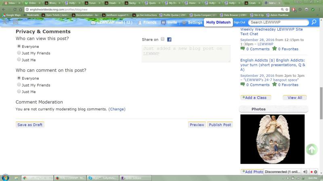The image size is (323, 181).
Task: Click the LEWWWP mail envelope icon
Action: click(93, 23)
